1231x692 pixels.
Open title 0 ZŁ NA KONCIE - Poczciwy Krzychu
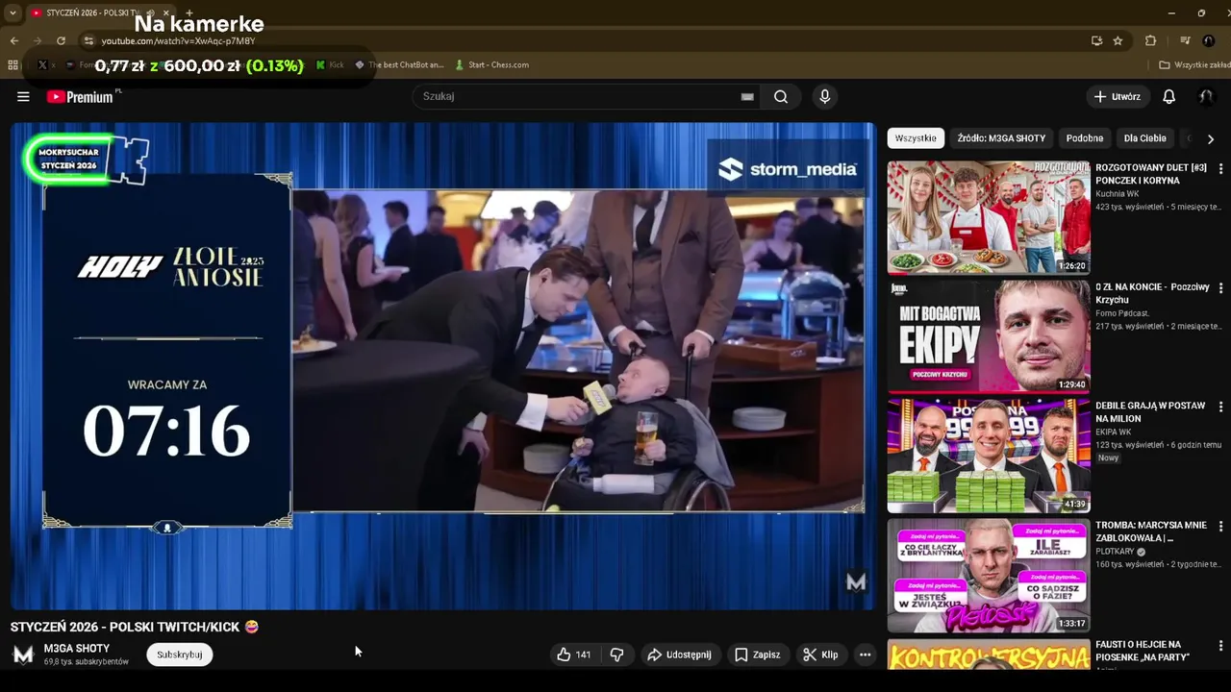click(x=1152, y=293)
